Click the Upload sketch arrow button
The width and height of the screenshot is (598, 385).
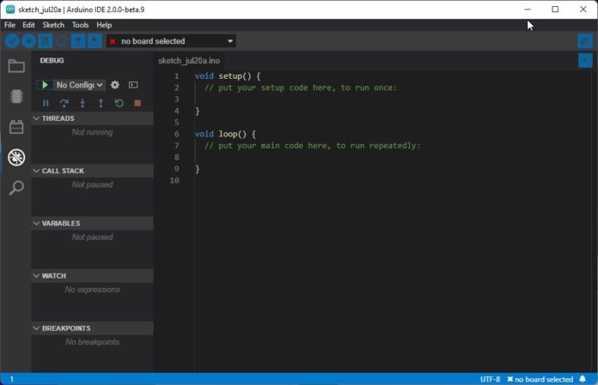tap(28, 41)
